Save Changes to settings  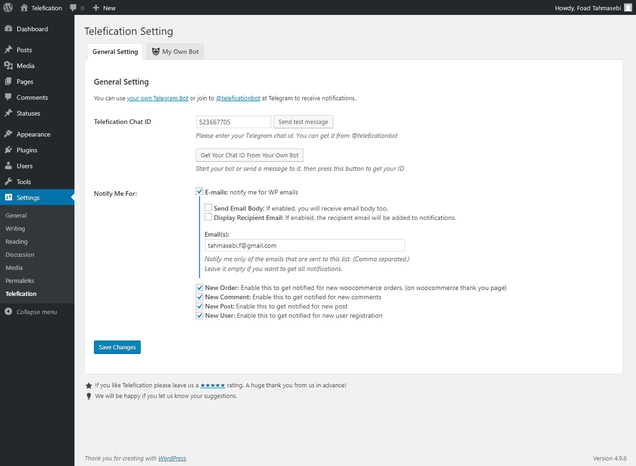point(117,347)
